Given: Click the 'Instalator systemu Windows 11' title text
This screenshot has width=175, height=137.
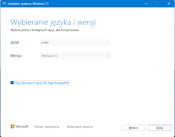Looking at the screenshot, I should pos(28,4).
